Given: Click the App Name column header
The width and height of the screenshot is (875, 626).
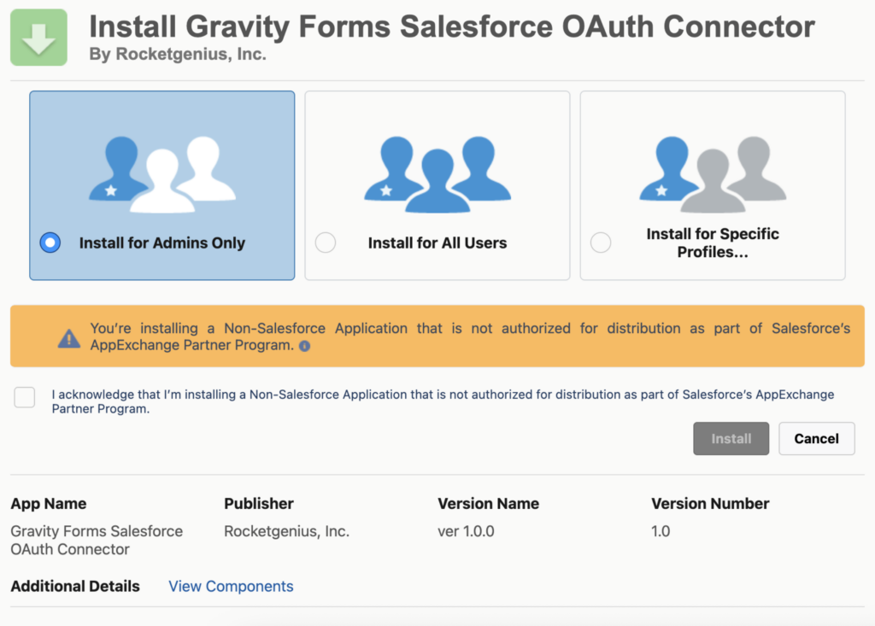Looking at the screenshot, I should tap(49, 504).
